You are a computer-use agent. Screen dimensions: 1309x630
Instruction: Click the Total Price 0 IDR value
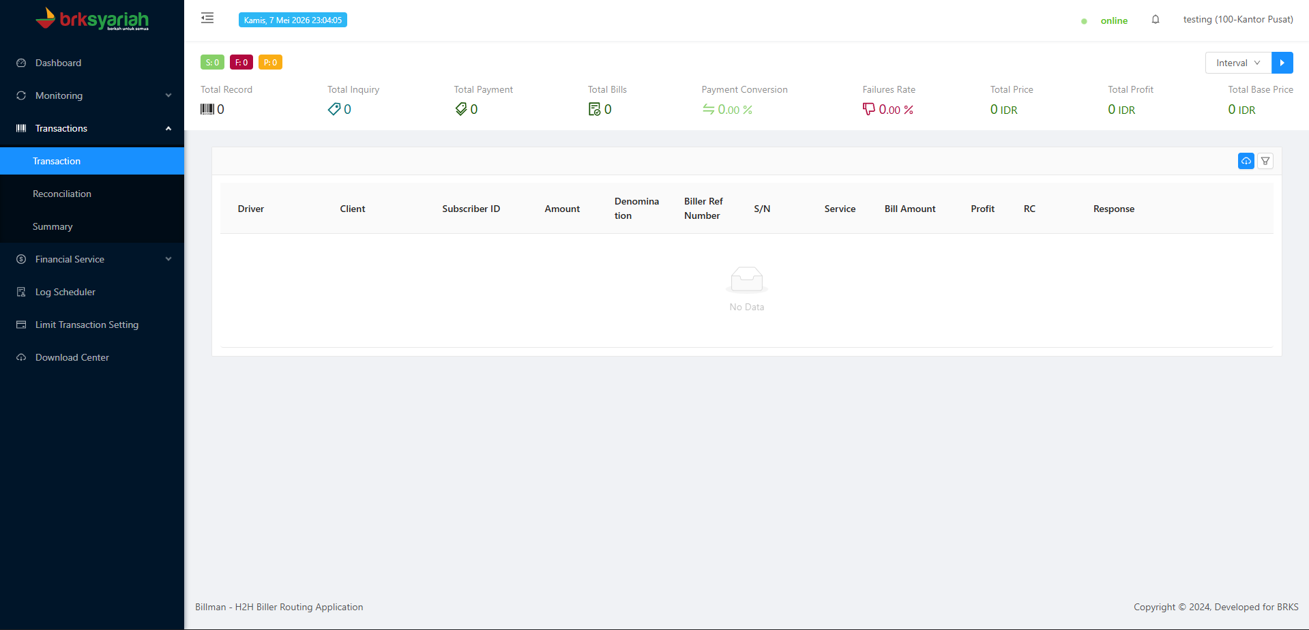coord(1003,110)
